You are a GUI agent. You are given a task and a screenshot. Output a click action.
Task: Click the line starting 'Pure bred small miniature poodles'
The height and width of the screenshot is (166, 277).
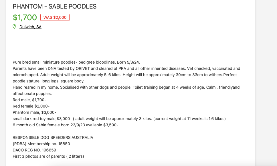pos(76,62)
